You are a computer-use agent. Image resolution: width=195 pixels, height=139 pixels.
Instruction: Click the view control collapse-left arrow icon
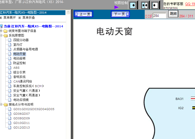point(155,5)
